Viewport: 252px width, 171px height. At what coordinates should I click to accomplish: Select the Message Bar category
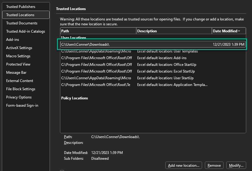point(16,73)
